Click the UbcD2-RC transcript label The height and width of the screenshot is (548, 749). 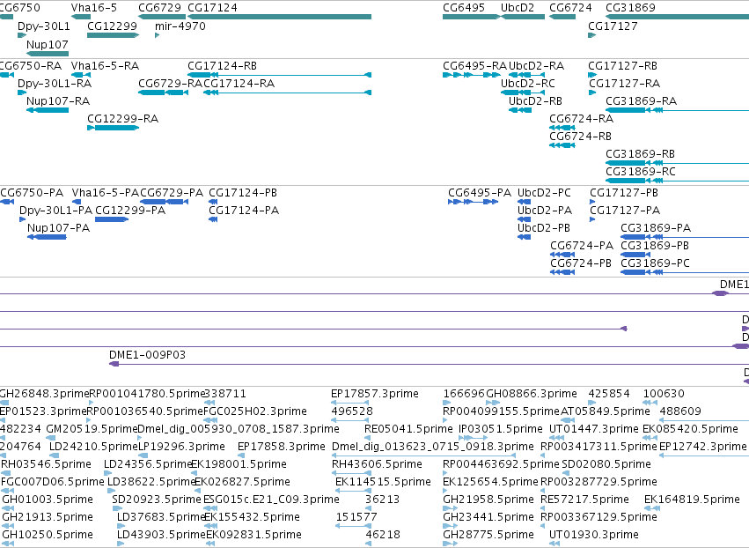528,84
